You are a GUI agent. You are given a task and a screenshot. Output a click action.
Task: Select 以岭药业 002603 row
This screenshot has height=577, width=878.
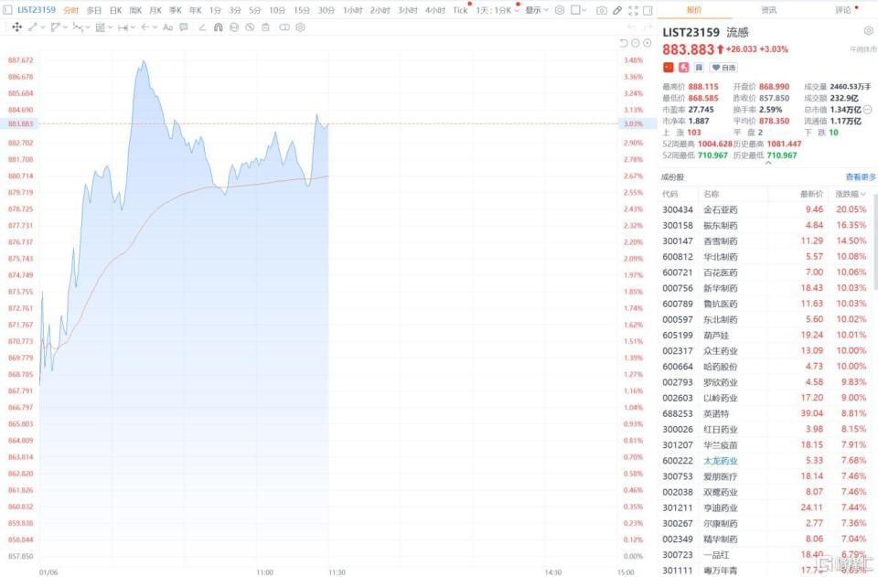[x=766, y=398]
